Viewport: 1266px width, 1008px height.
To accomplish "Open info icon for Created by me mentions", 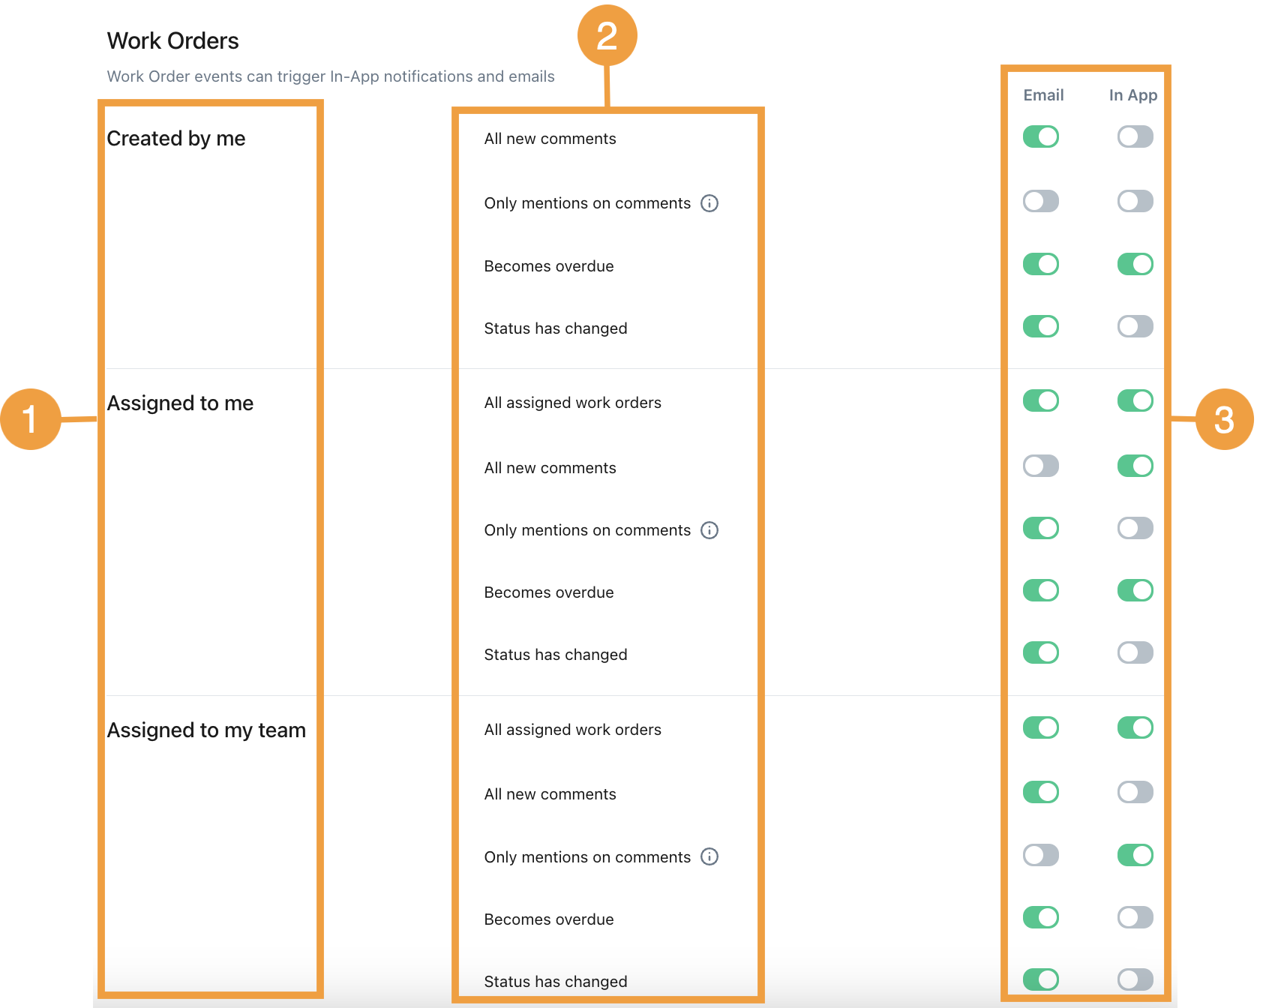I will (709, 203).
